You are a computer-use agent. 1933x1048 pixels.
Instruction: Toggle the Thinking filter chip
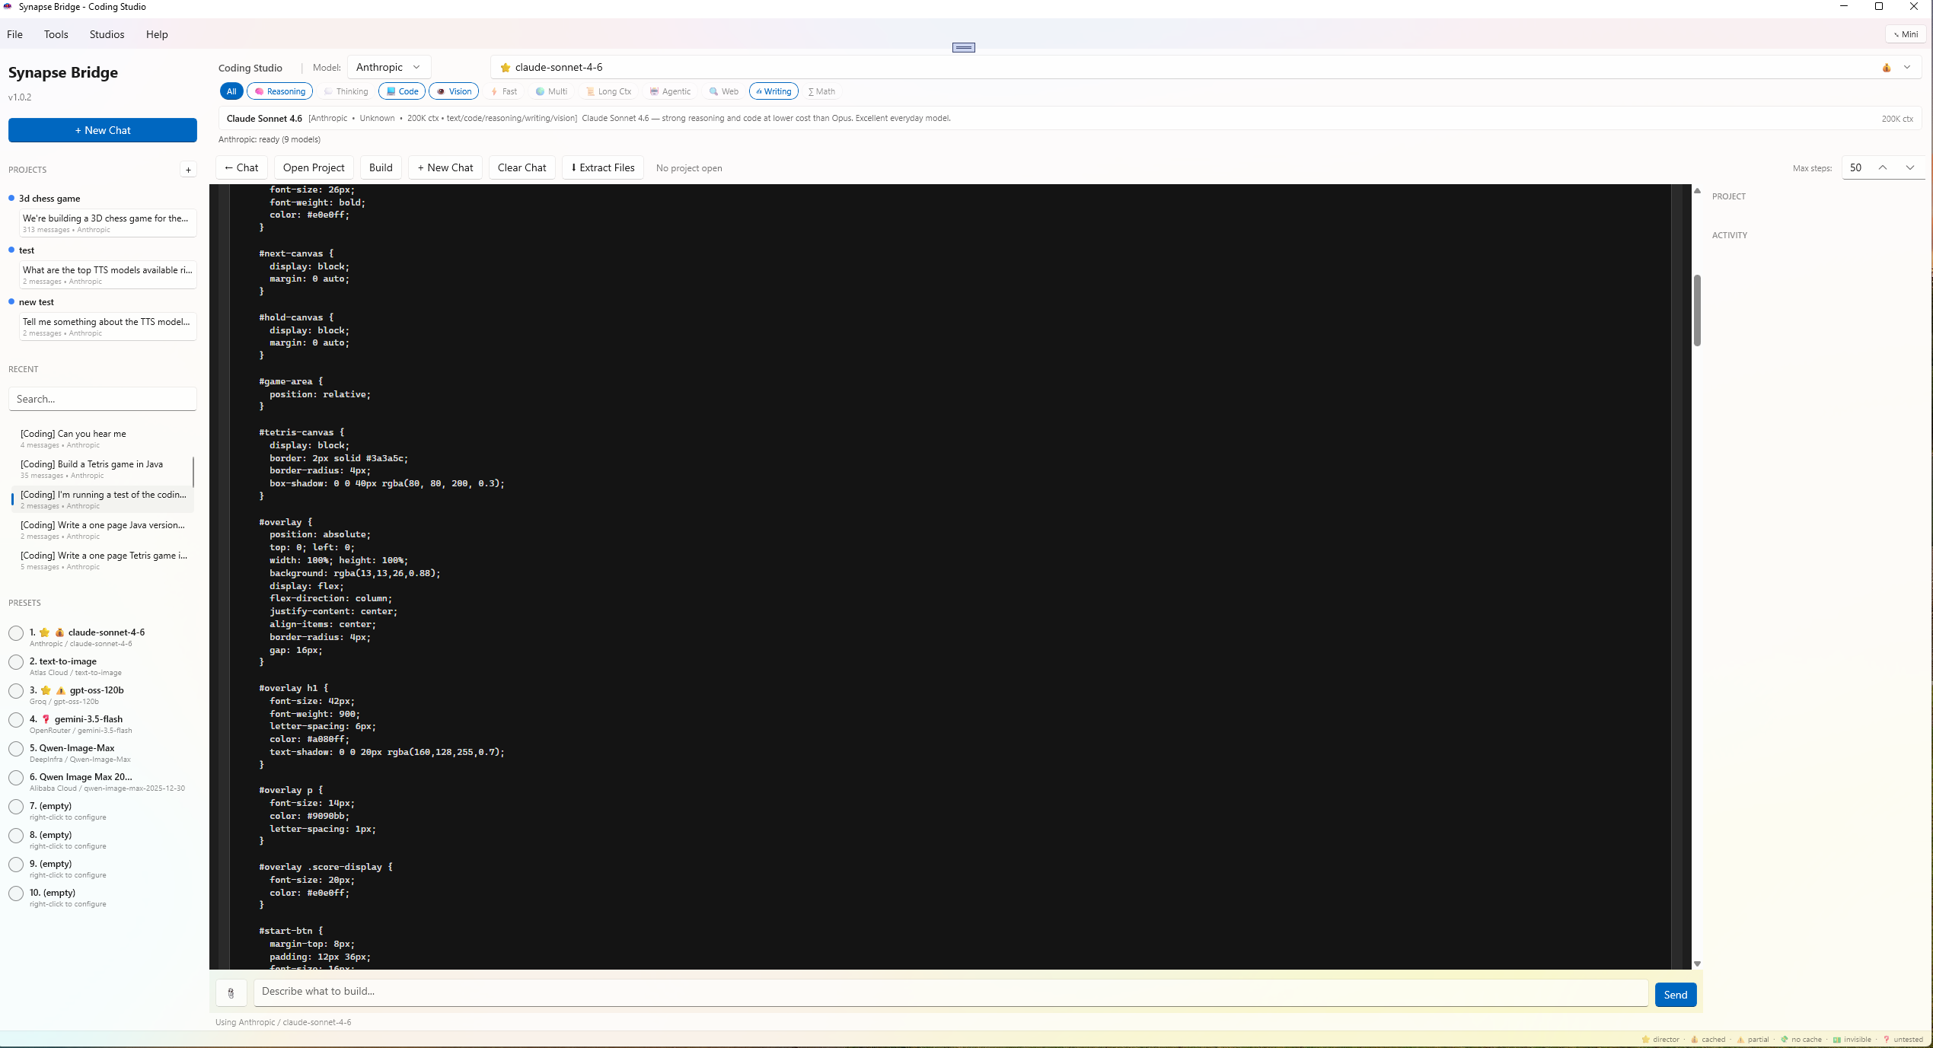pos(346,91)
